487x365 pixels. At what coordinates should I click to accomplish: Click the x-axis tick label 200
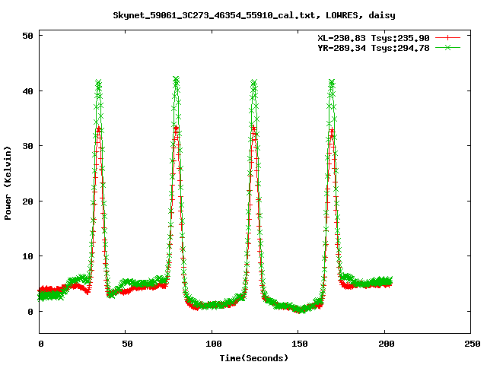click(x=387, y=344)
